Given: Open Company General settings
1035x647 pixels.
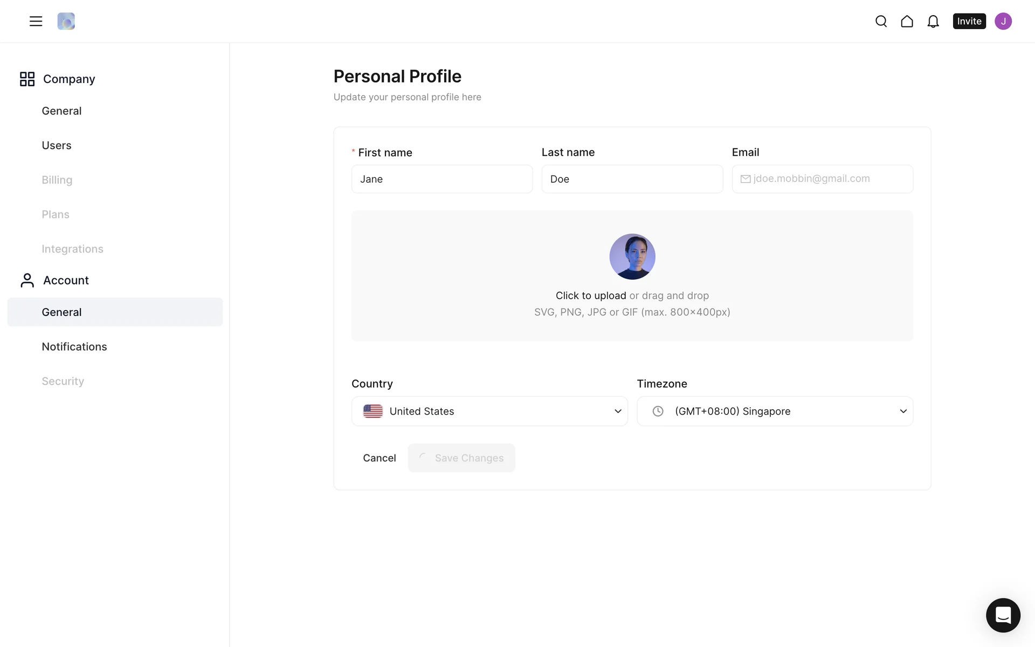Looking at the screenshot, I should (x=61, y=111).
